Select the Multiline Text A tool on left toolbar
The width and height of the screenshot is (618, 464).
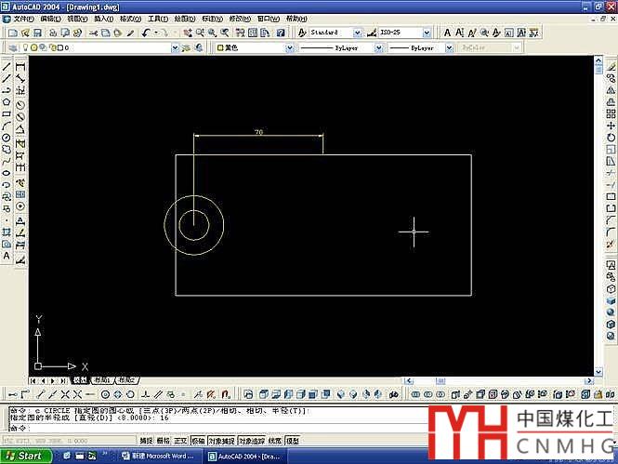(x=7, y=256)
